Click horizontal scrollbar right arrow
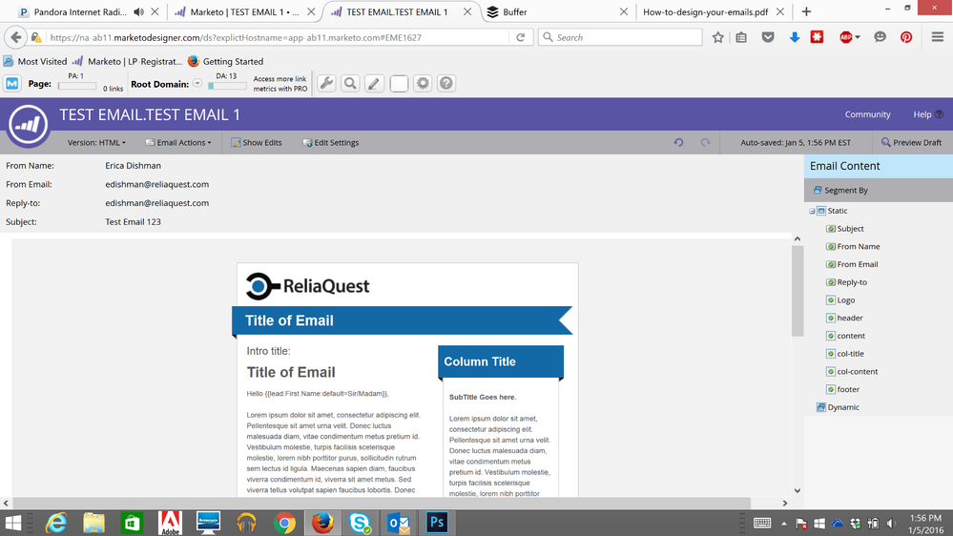The image size is (953, 536). click(785, 504)
